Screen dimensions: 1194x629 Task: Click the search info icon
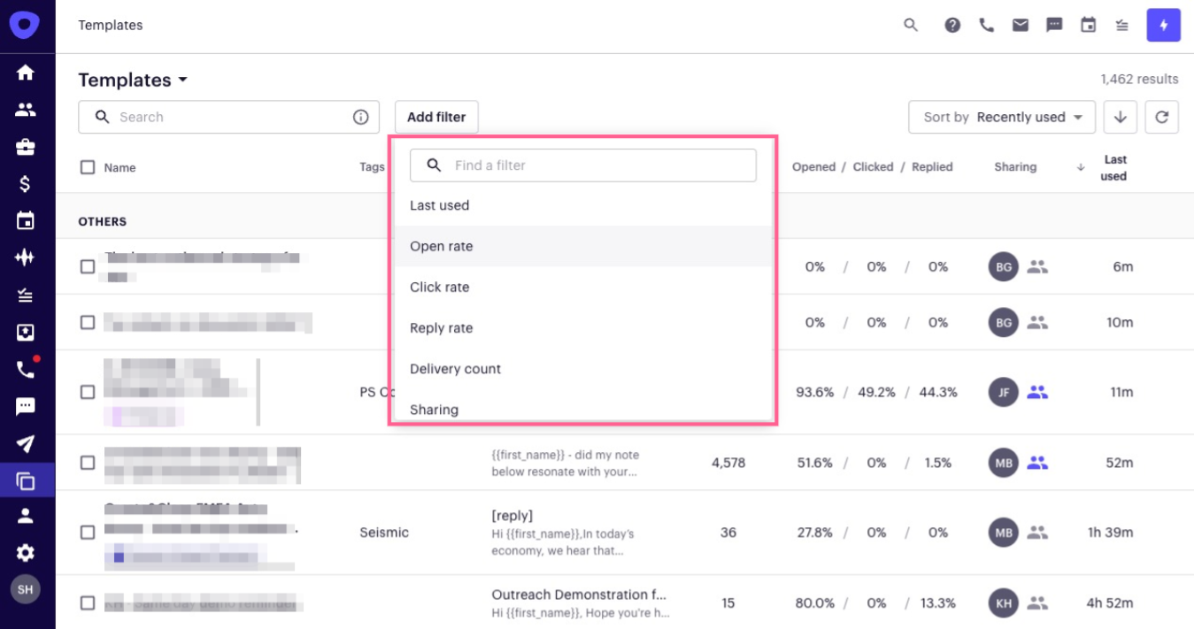tap(361, 117)
